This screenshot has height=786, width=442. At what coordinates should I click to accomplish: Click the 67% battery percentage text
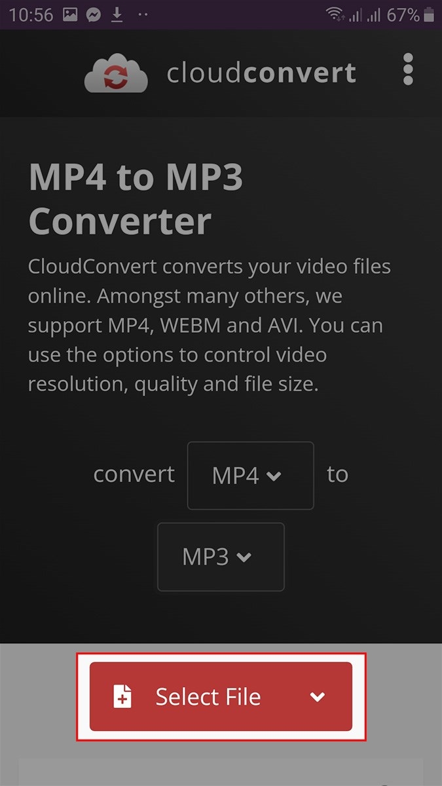(403, 15)
